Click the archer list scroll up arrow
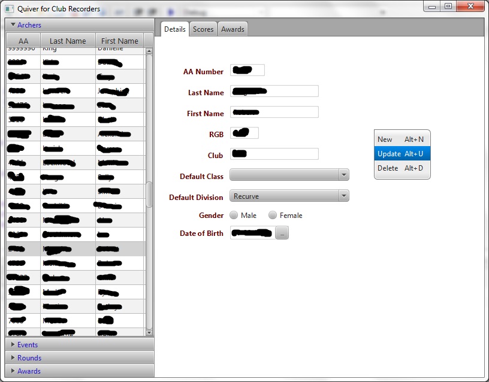The image size is (489, 382). pyautogui.click(x=149, y=51)
